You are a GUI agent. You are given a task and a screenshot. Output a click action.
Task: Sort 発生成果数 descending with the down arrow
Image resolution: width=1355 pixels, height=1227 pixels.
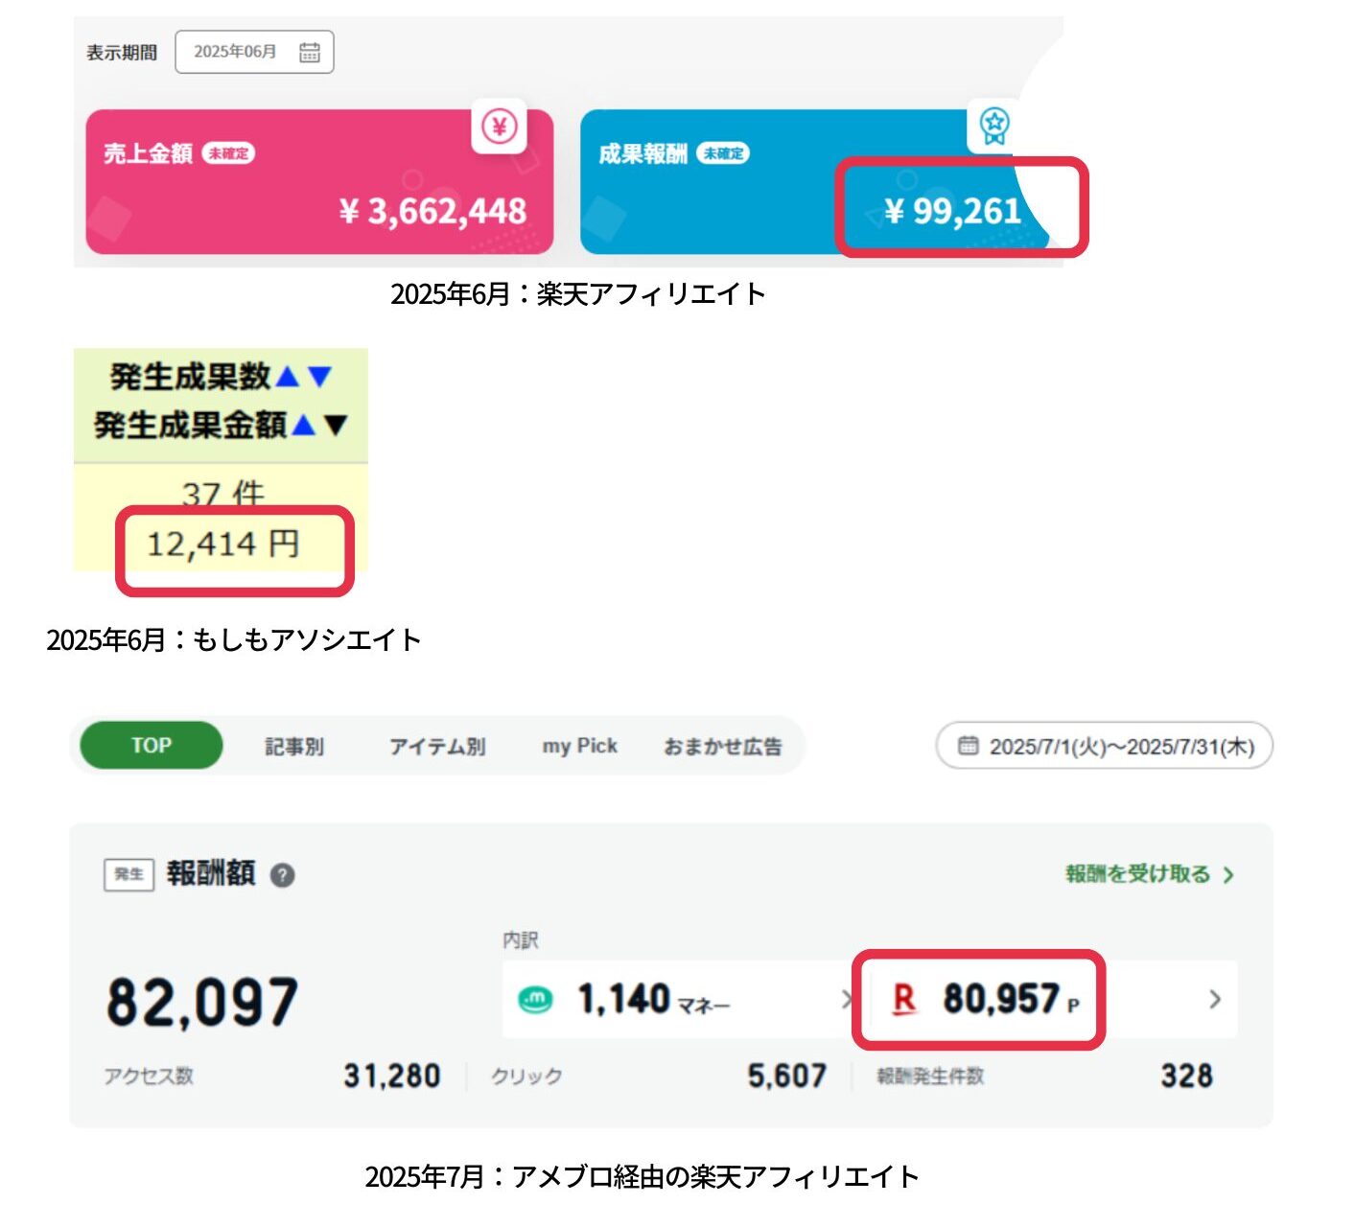(319, 377)
